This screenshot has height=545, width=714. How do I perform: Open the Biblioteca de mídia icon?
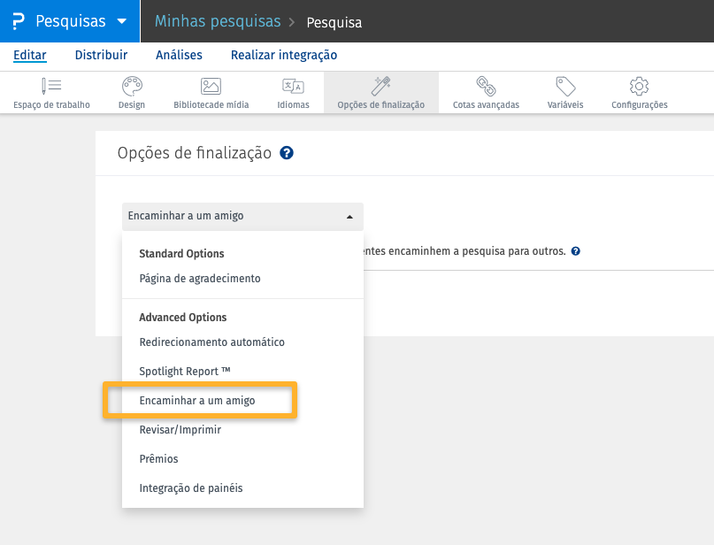[x=211, y=87]
